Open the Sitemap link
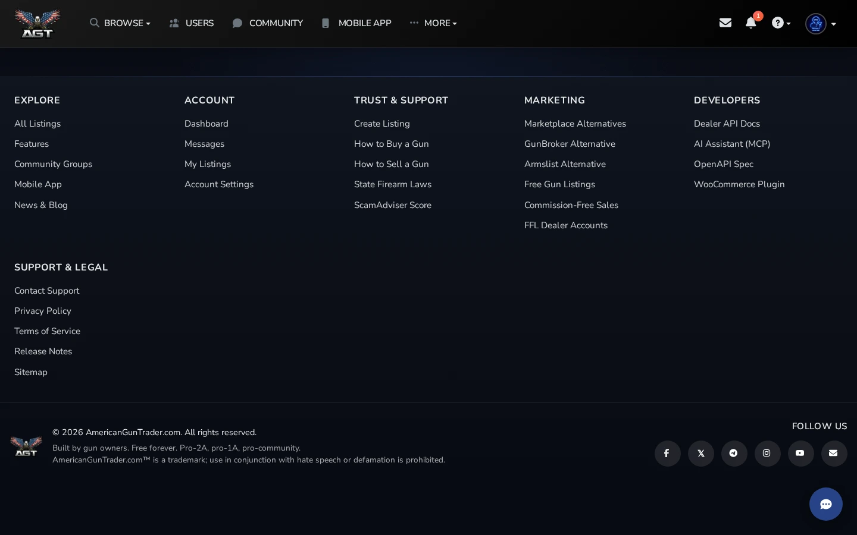The width and height of the screenshot is (857, 535). 31,372
